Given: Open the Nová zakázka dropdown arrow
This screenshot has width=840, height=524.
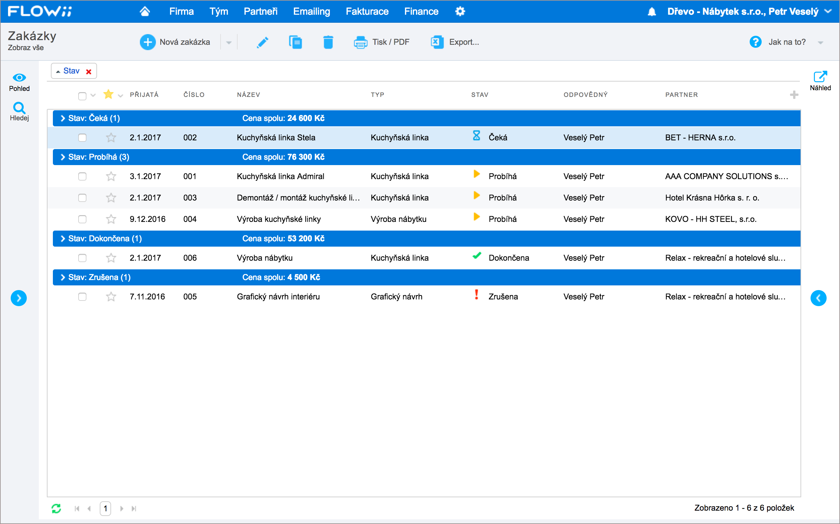Looking at the screenshot, I should (x=229, y=43).
